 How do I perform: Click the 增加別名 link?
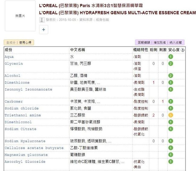[160, 43]
